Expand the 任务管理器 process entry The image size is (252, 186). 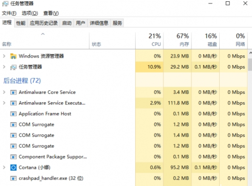point(4,67)
